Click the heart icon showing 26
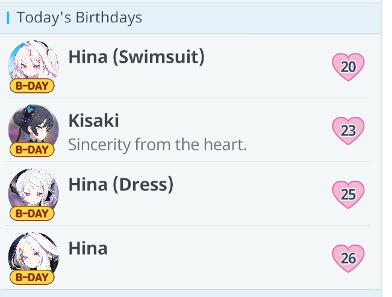Screen dimensions: 392x297 click(x=348, y=258)
